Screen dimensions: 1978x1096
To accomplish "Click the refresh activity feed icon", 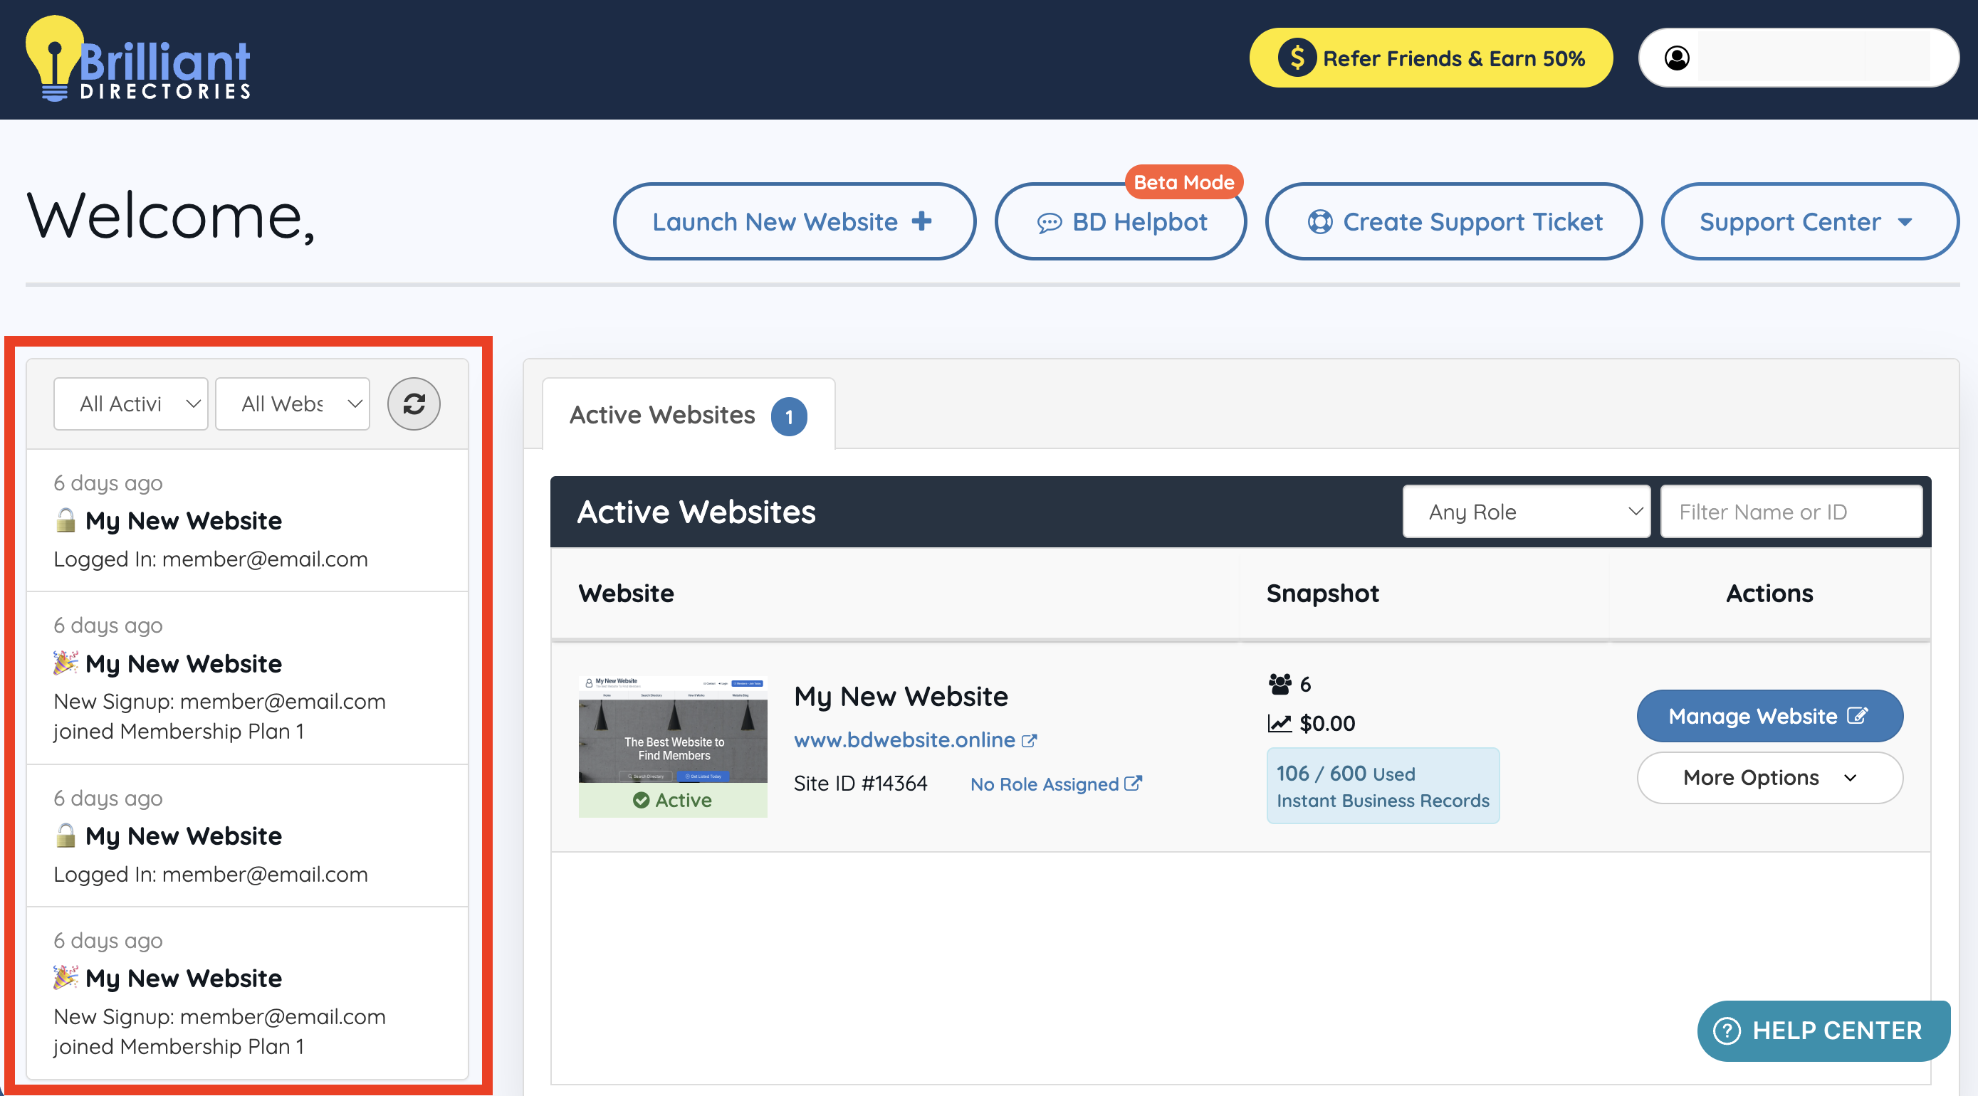I will pyautogui.click(x=413, y=404).
